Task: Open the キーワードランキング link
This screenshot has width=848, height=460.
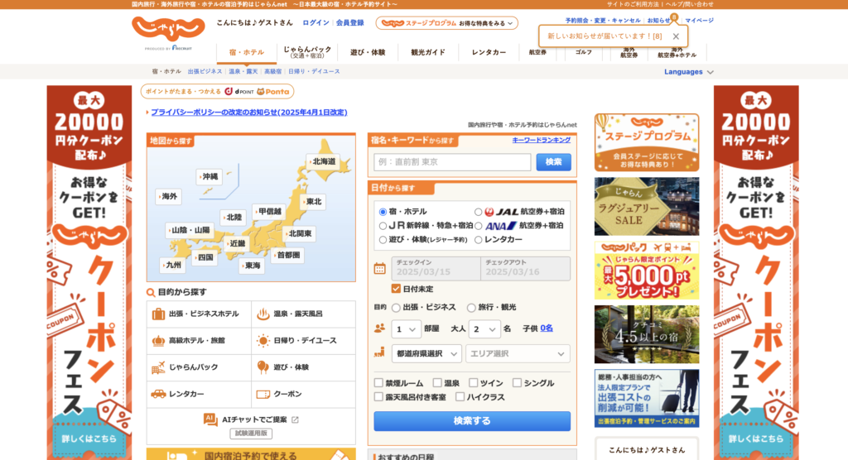Action: tap(541, 140)
